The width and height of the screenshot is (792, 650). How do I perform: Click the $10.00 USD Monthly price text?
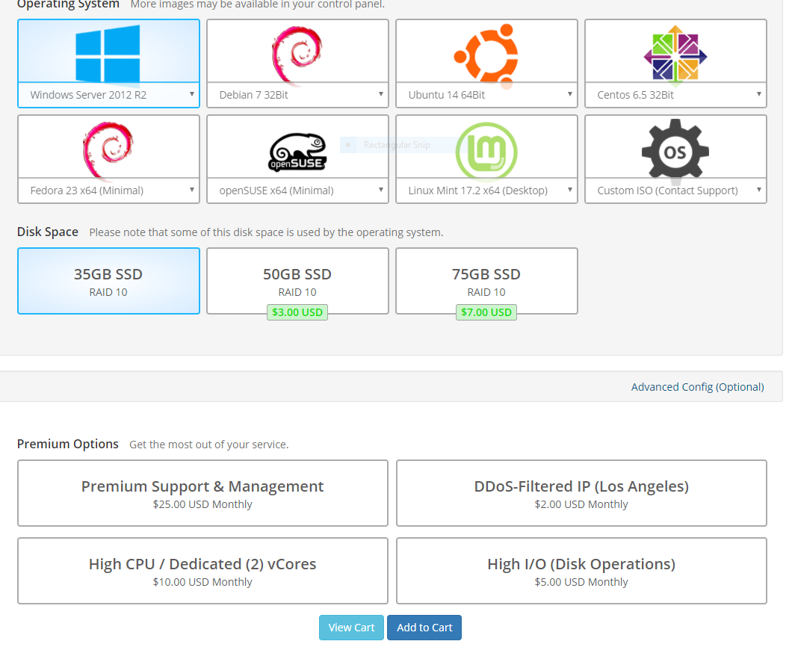(x=202, y=582)
